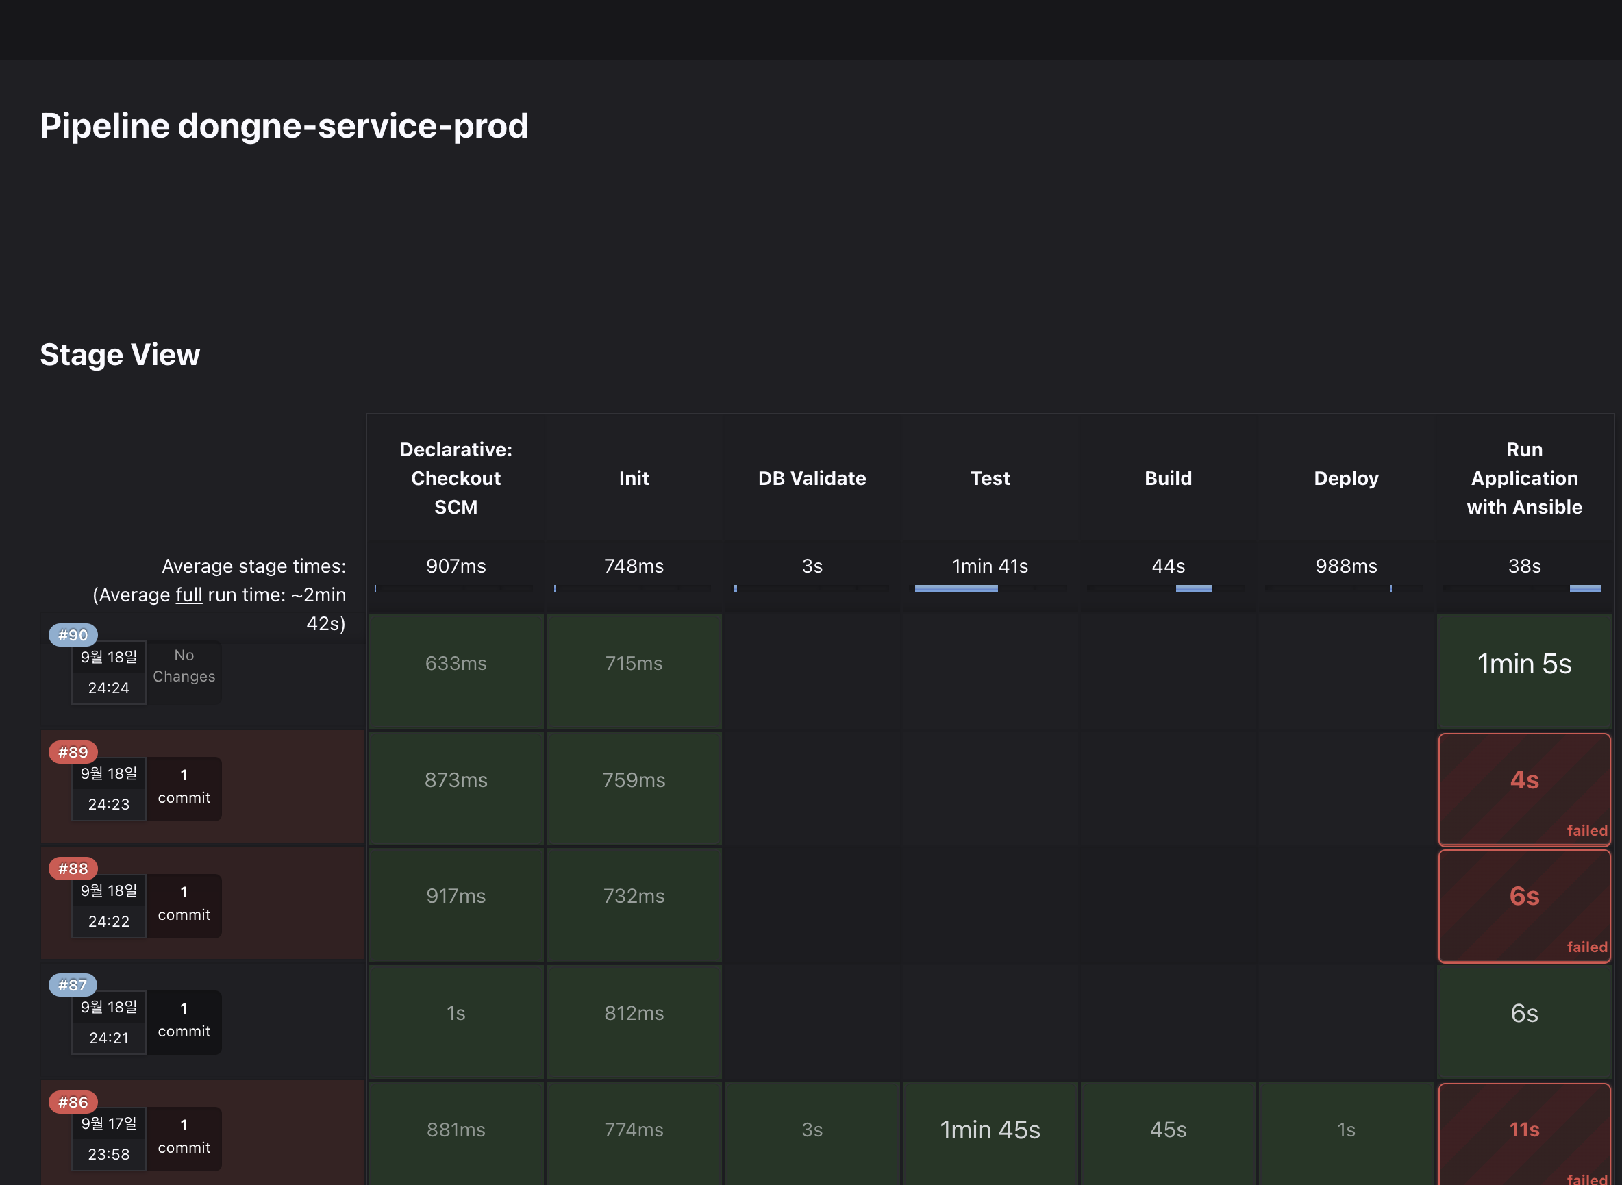Open the 1min 45s Test stage cell
The width and height of the screenshot is (1622, 1185).
(x=989, y=1130)
